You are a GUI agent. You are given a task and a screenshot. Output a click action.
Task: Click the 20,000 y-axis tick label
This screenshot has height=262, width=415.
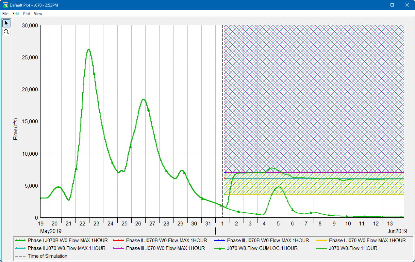30,89
